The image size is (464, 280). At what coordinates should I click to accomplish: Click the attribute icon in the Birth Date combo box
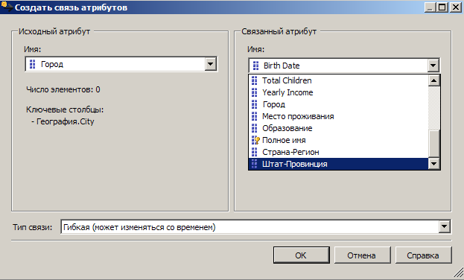[256, 66]
